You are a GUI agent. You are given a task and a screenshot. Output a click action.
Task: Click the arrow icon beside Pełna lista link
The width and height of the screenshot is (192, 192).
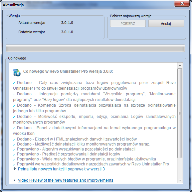click(x=15, y=169)
